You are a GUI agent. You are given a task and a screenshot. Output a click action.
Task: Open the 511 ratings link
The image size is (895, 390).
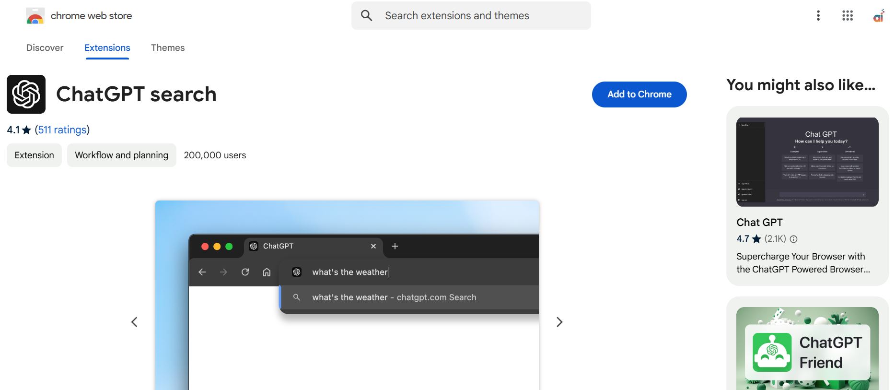pos(62,130)
